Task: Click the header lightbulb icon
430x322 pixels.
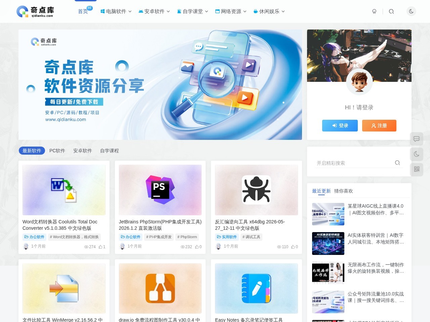Action: coord(374,11)
